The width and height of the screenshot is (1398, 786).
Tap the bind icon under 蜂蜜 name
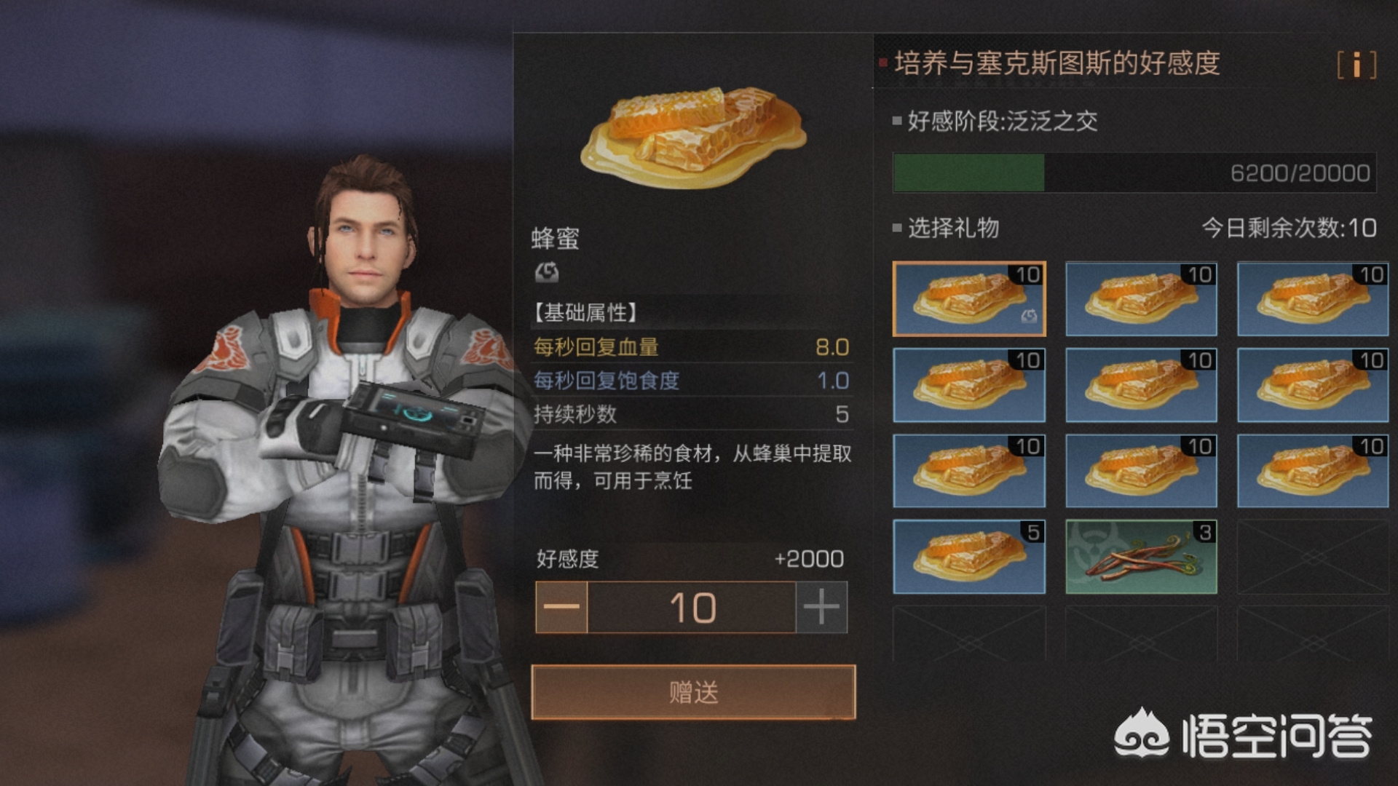coord(547,272)
